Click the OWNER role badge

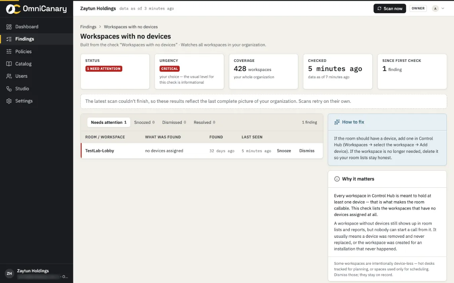tap(418, 8)
